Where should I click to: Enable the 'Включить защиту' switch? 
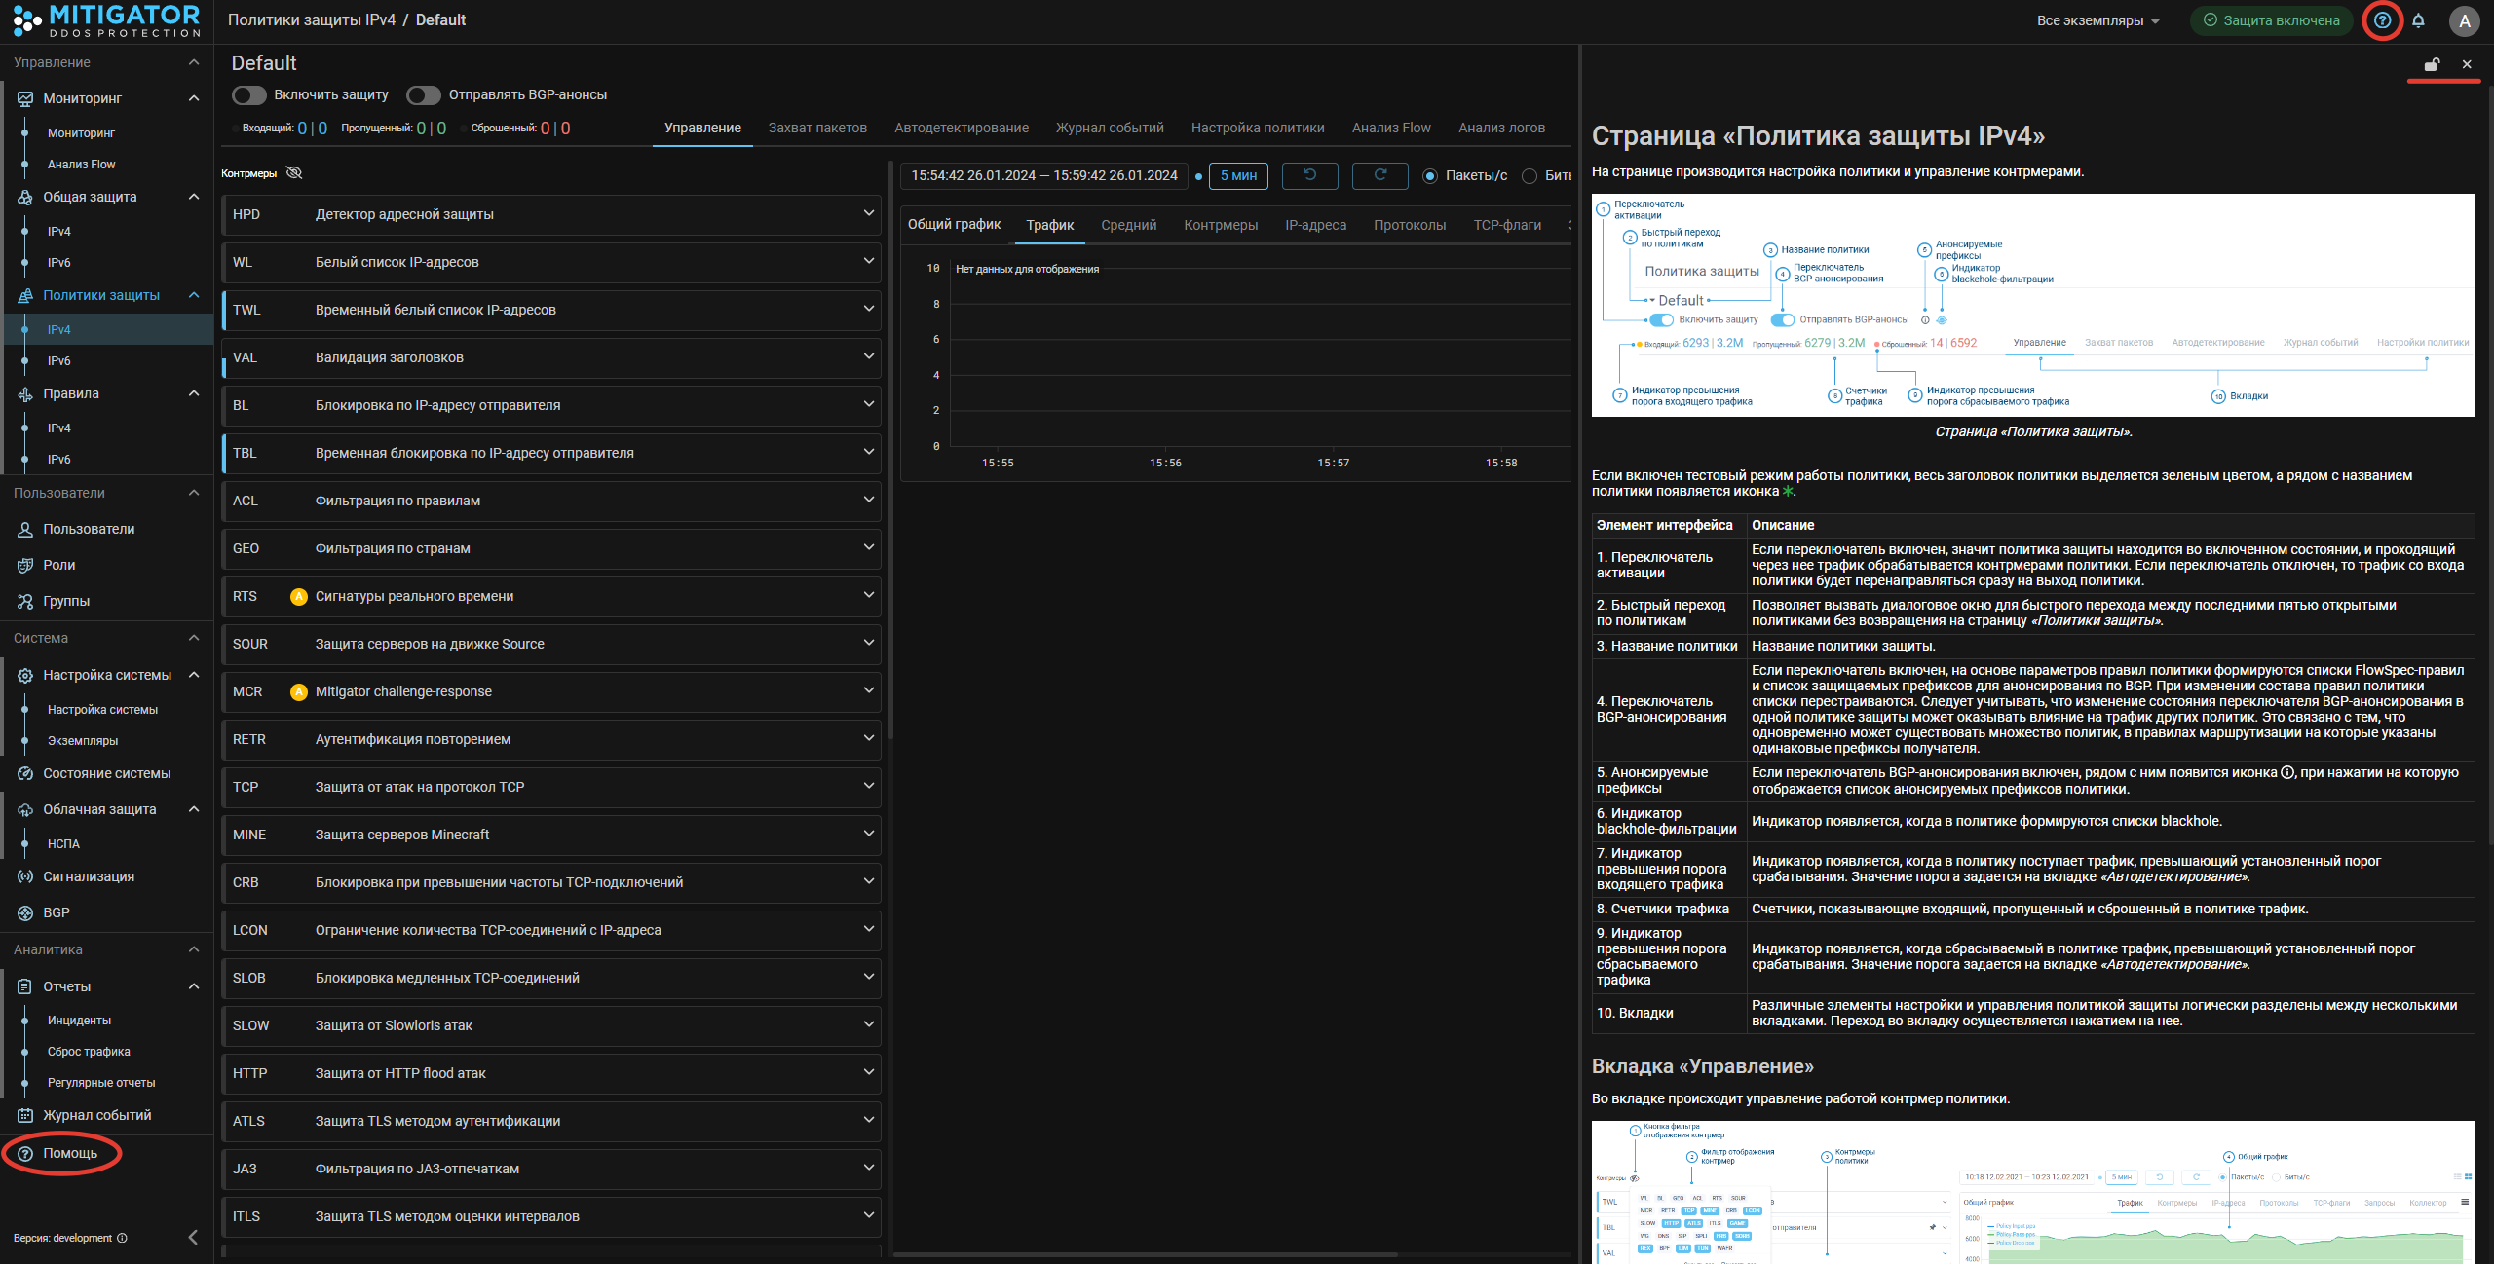[249, 94]
